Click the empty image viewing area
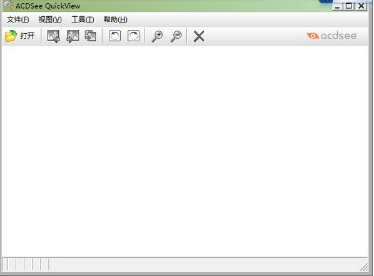Image resolution: width=374 pixels, height=276 pixels. coord(185,151)
